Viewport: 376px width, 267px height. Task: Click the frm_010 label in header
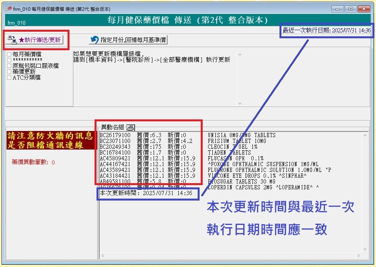coord(17,23)
